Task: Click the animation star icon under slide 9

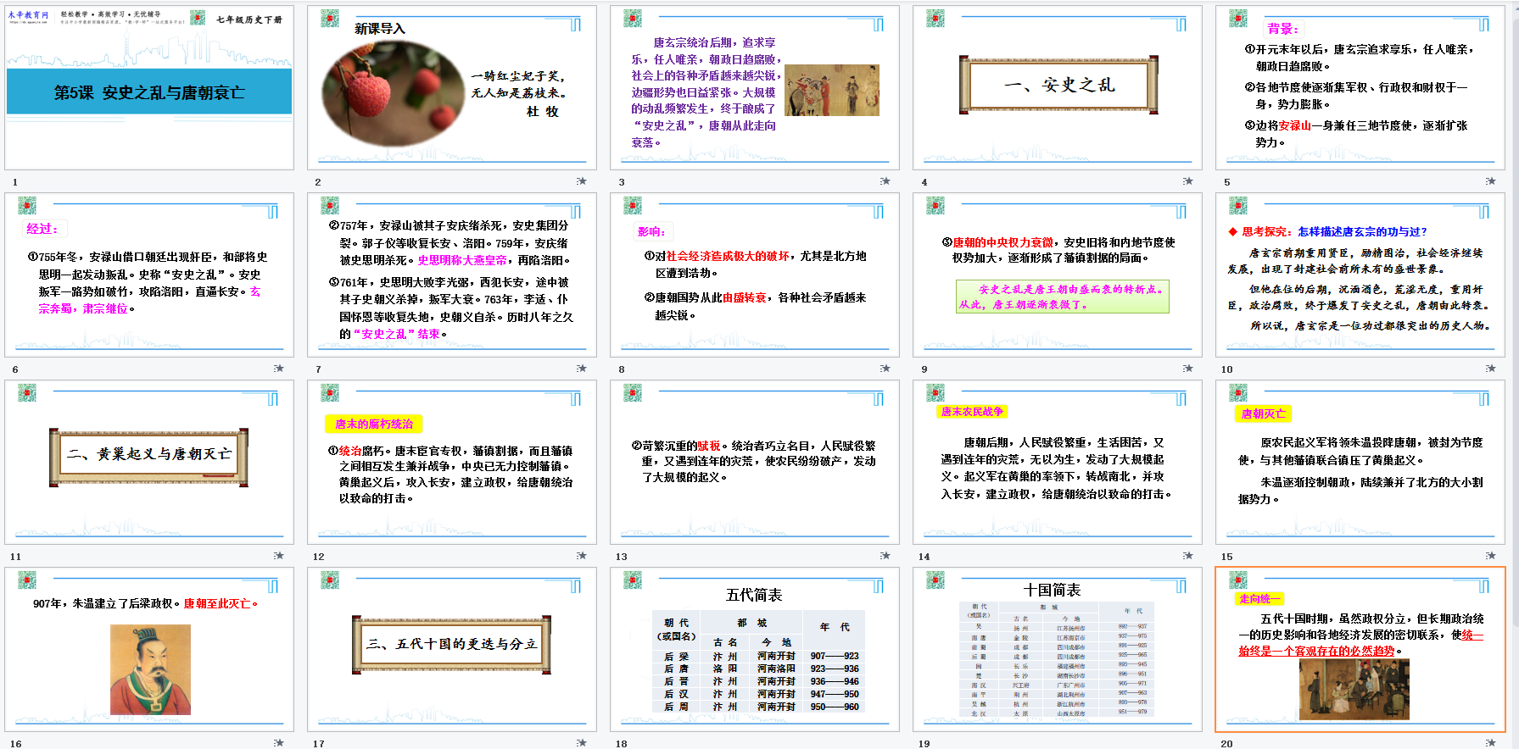Action: (x=1187, y=369)
